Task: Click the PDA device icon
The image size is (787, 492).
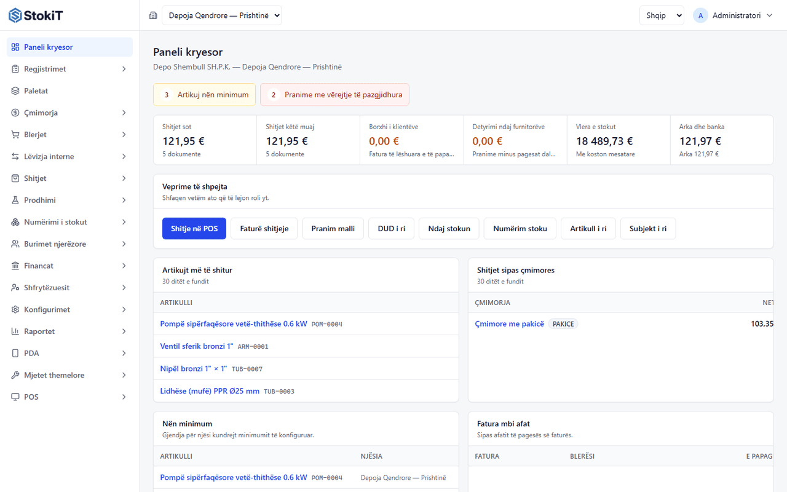Action: pos(15,353)
